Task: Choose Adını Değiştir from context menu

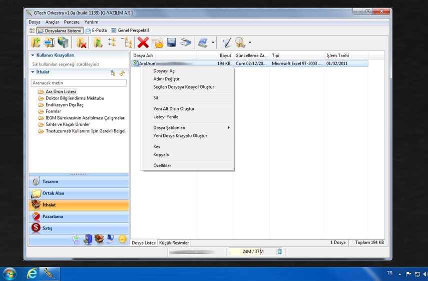Action: [x=166, y=79]
